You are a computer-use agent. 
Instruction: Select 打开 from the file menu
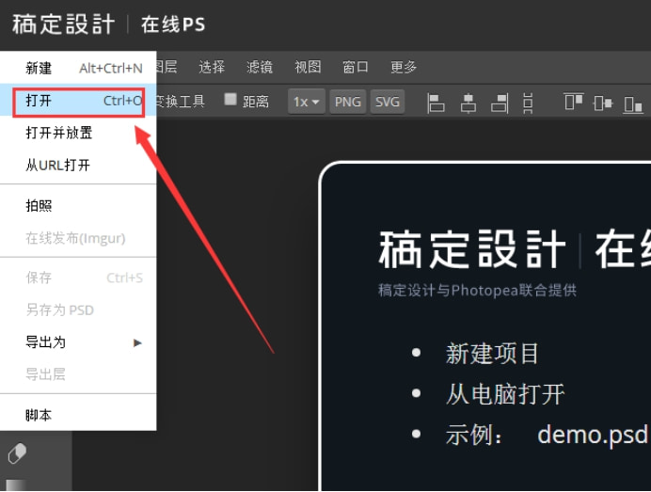point(78,101)
